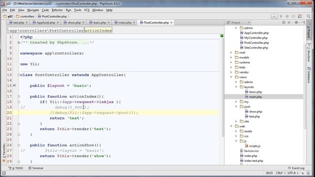The image size is (315, 177).
Task: Expand the models folder in tree
Action: point(231,58)
